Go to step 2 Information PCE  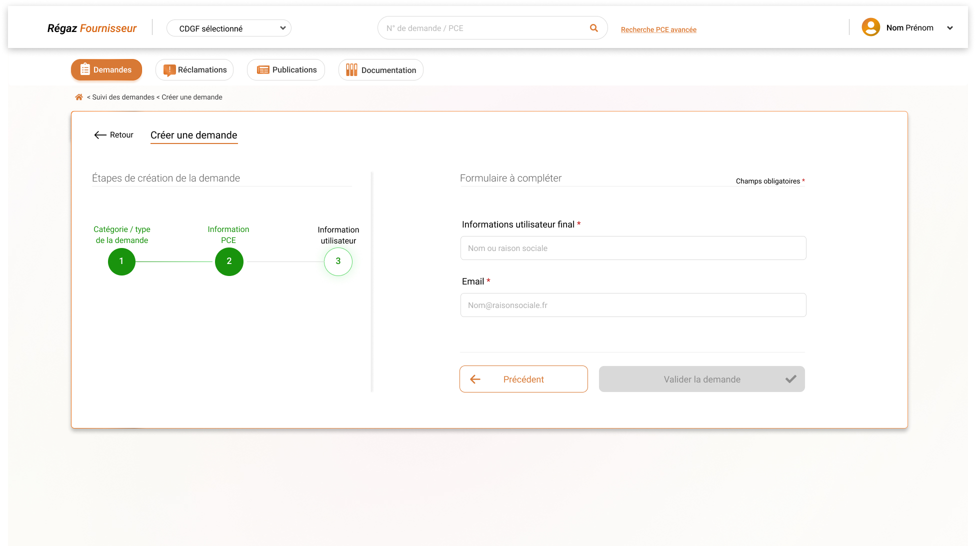point(229,261)
